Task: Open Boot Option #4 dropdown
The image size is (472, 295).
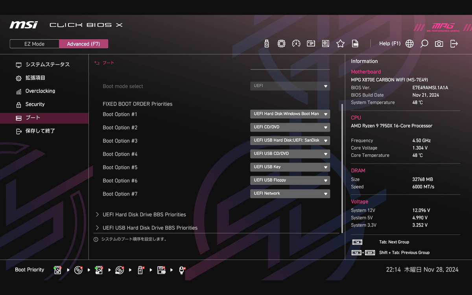Action: (290, 154)
